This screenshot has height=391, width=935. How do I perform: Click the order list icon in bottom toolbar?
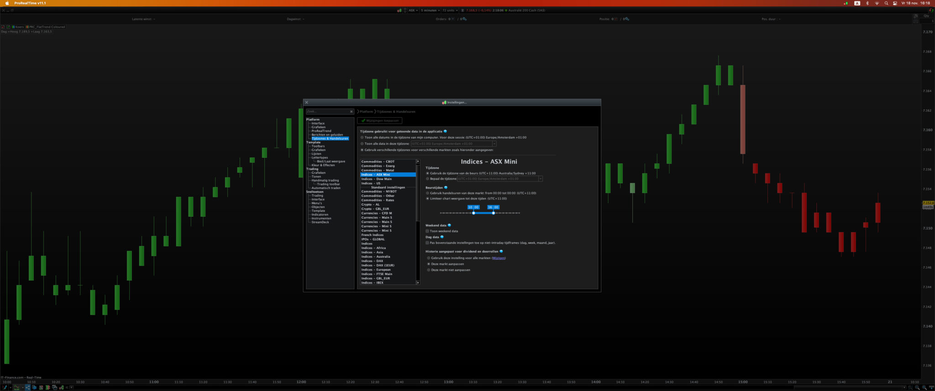click(41, 387)
